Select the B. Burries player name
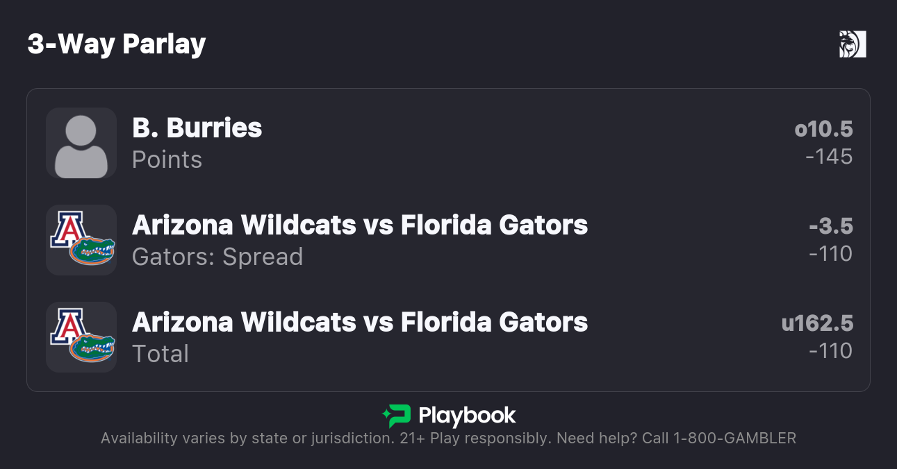Viewport: 897px width, 469px height. tap(197, 128)
